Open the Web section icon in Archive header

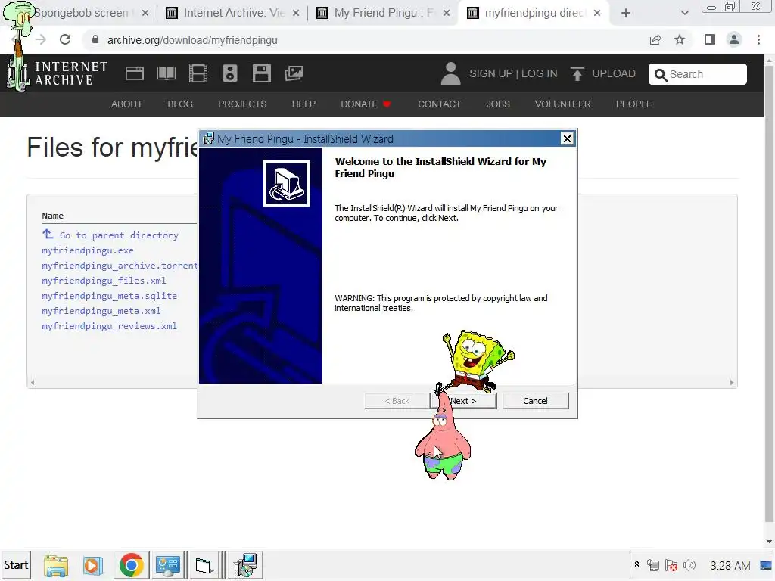point(135,73)
